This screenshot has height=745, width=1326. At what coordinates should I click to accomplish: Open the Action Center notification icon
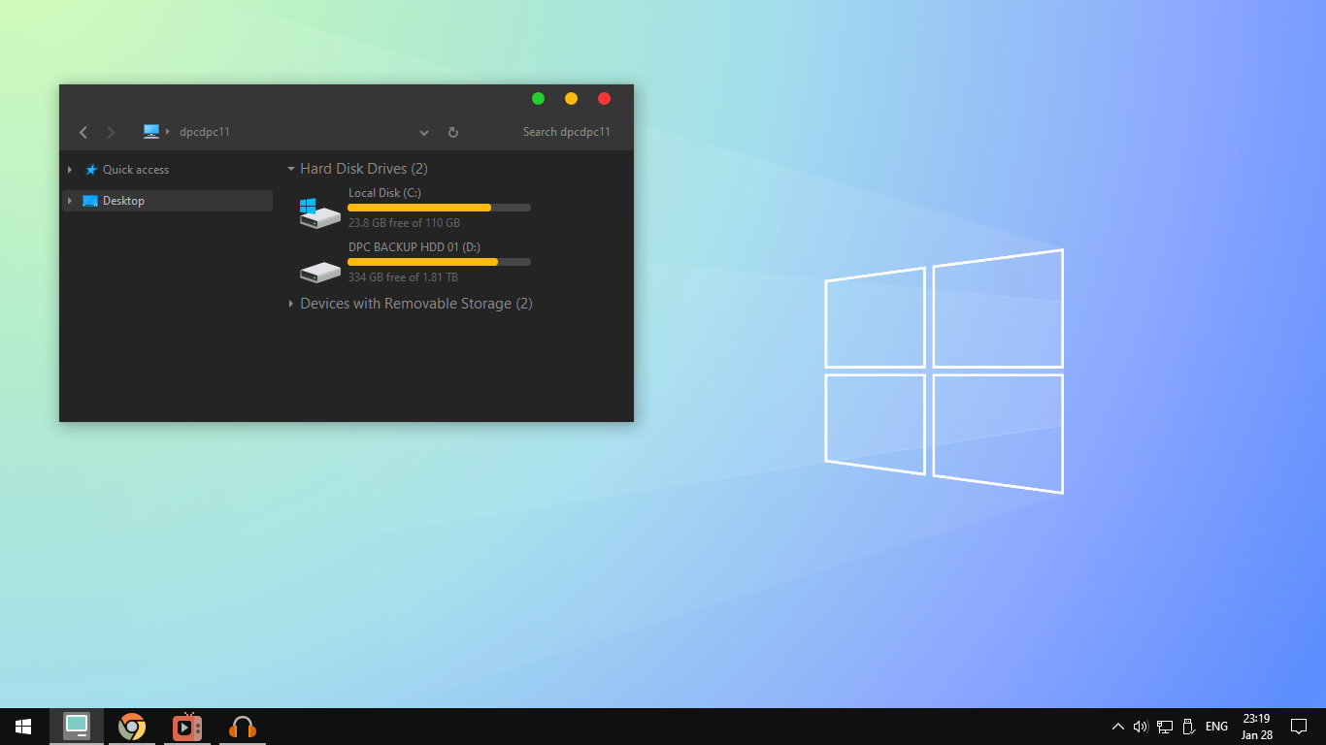click(1299, 726)
